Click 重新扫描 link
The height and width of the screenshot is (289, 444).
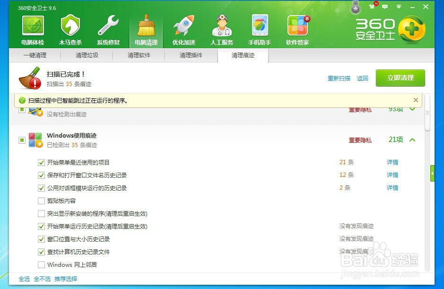pyautogui.click(x=339, y=78)
